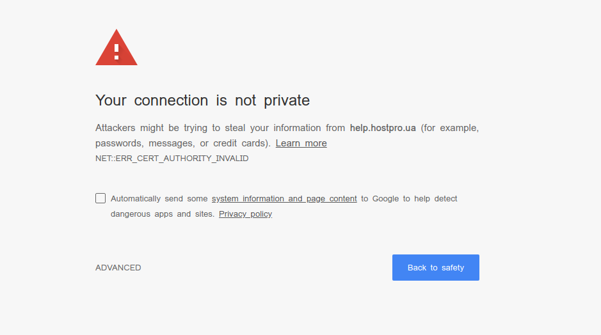Open the Privacy policy link
Image resolution: width=601 pixels, height=335 pixels.
(245, 214)
